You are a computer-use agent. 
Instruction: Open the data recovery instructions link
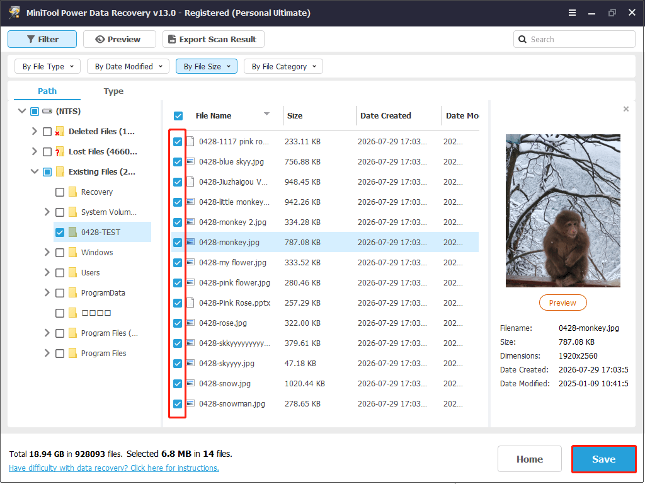click(x=114, y=468)
